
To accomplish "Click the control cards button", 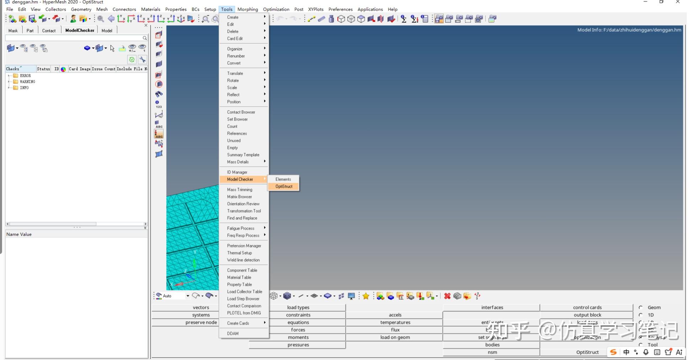I will [587, 307].
